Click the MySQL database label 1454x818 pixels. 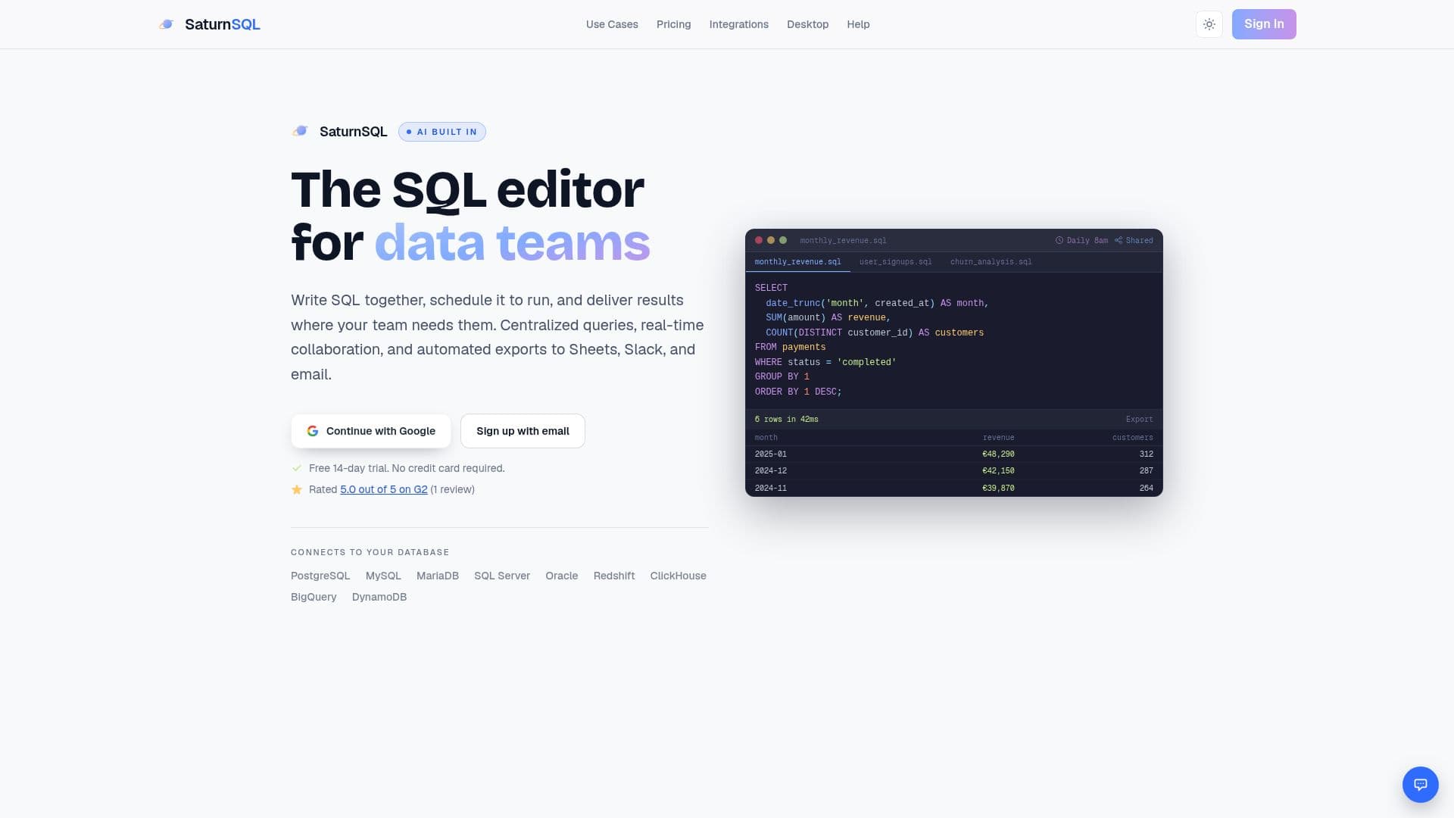coord(383,576)
